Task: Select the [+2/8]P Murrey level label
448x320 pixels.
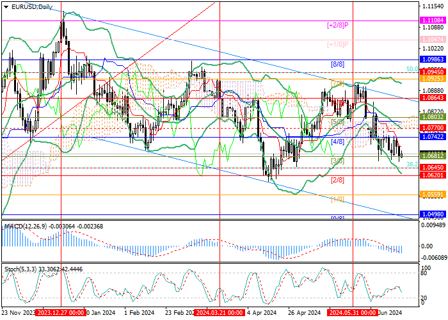Action: click(x=338, y=25)
